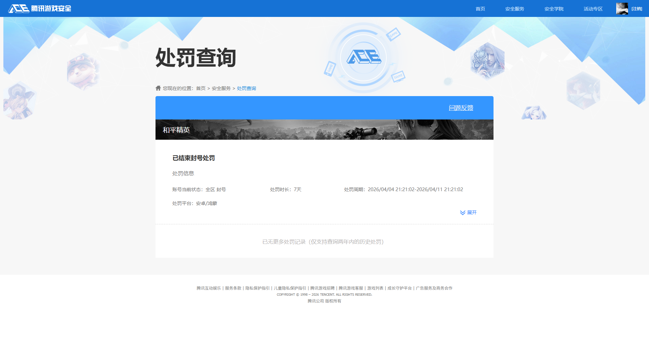Click the user avatar thumbnail
Viewport: 649px width, 338px height.
click(622, 8)
